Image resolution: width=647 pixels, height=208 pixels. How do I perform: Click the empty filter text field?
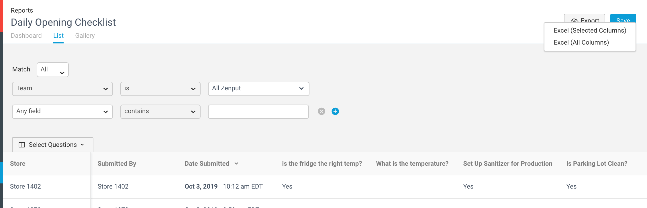(258, 112)
